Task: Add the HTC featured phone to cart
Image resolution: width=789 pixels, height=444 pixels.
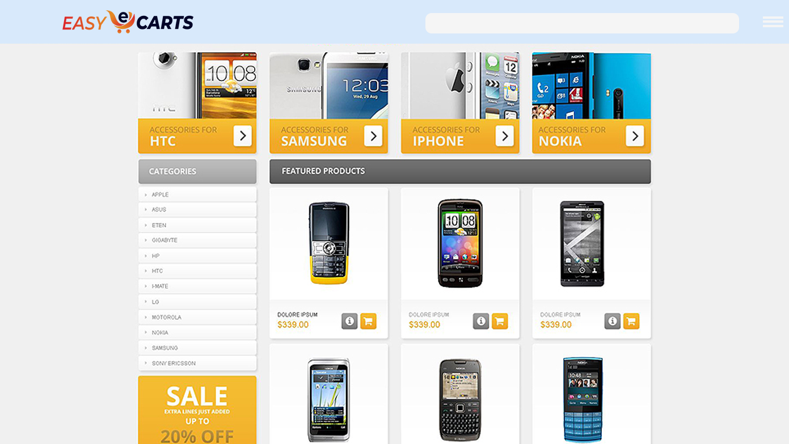Action: point(500,322)
